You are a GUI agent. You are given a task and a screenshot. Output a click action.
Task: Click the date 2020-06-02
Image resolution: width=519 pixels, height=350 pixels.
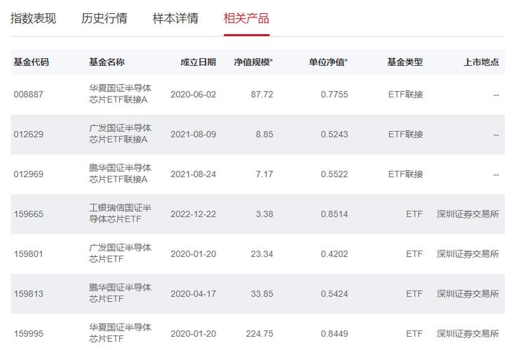pyautogui.click(x=194, y=94)
